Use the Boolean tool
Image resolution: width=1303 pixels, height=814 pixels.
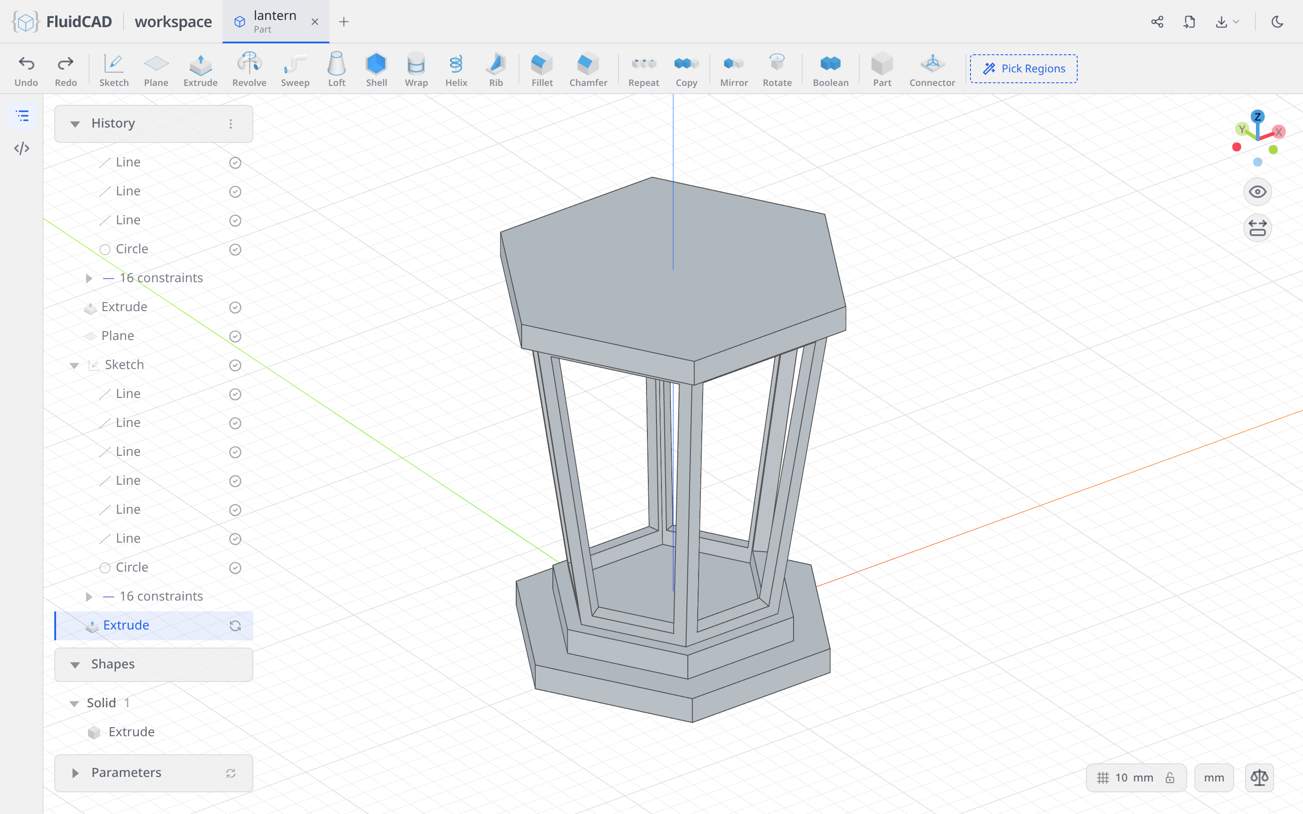pyautogui.click(x=830, y=70)
